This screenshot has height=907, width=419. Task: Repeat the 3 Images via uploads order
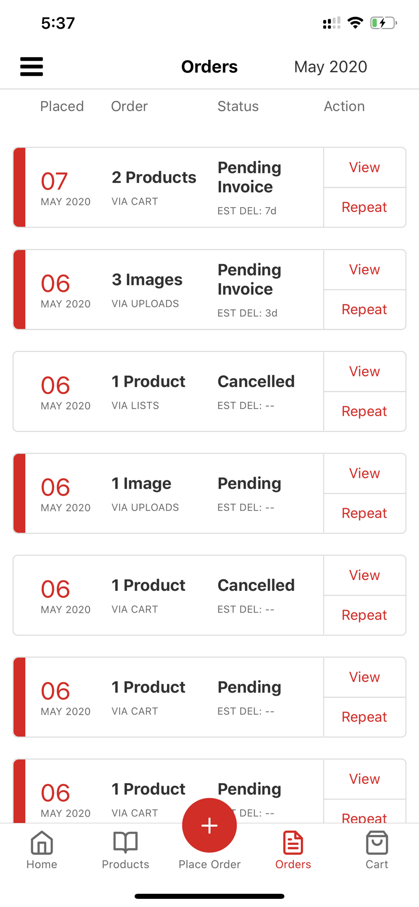click(x=365, y=309)
